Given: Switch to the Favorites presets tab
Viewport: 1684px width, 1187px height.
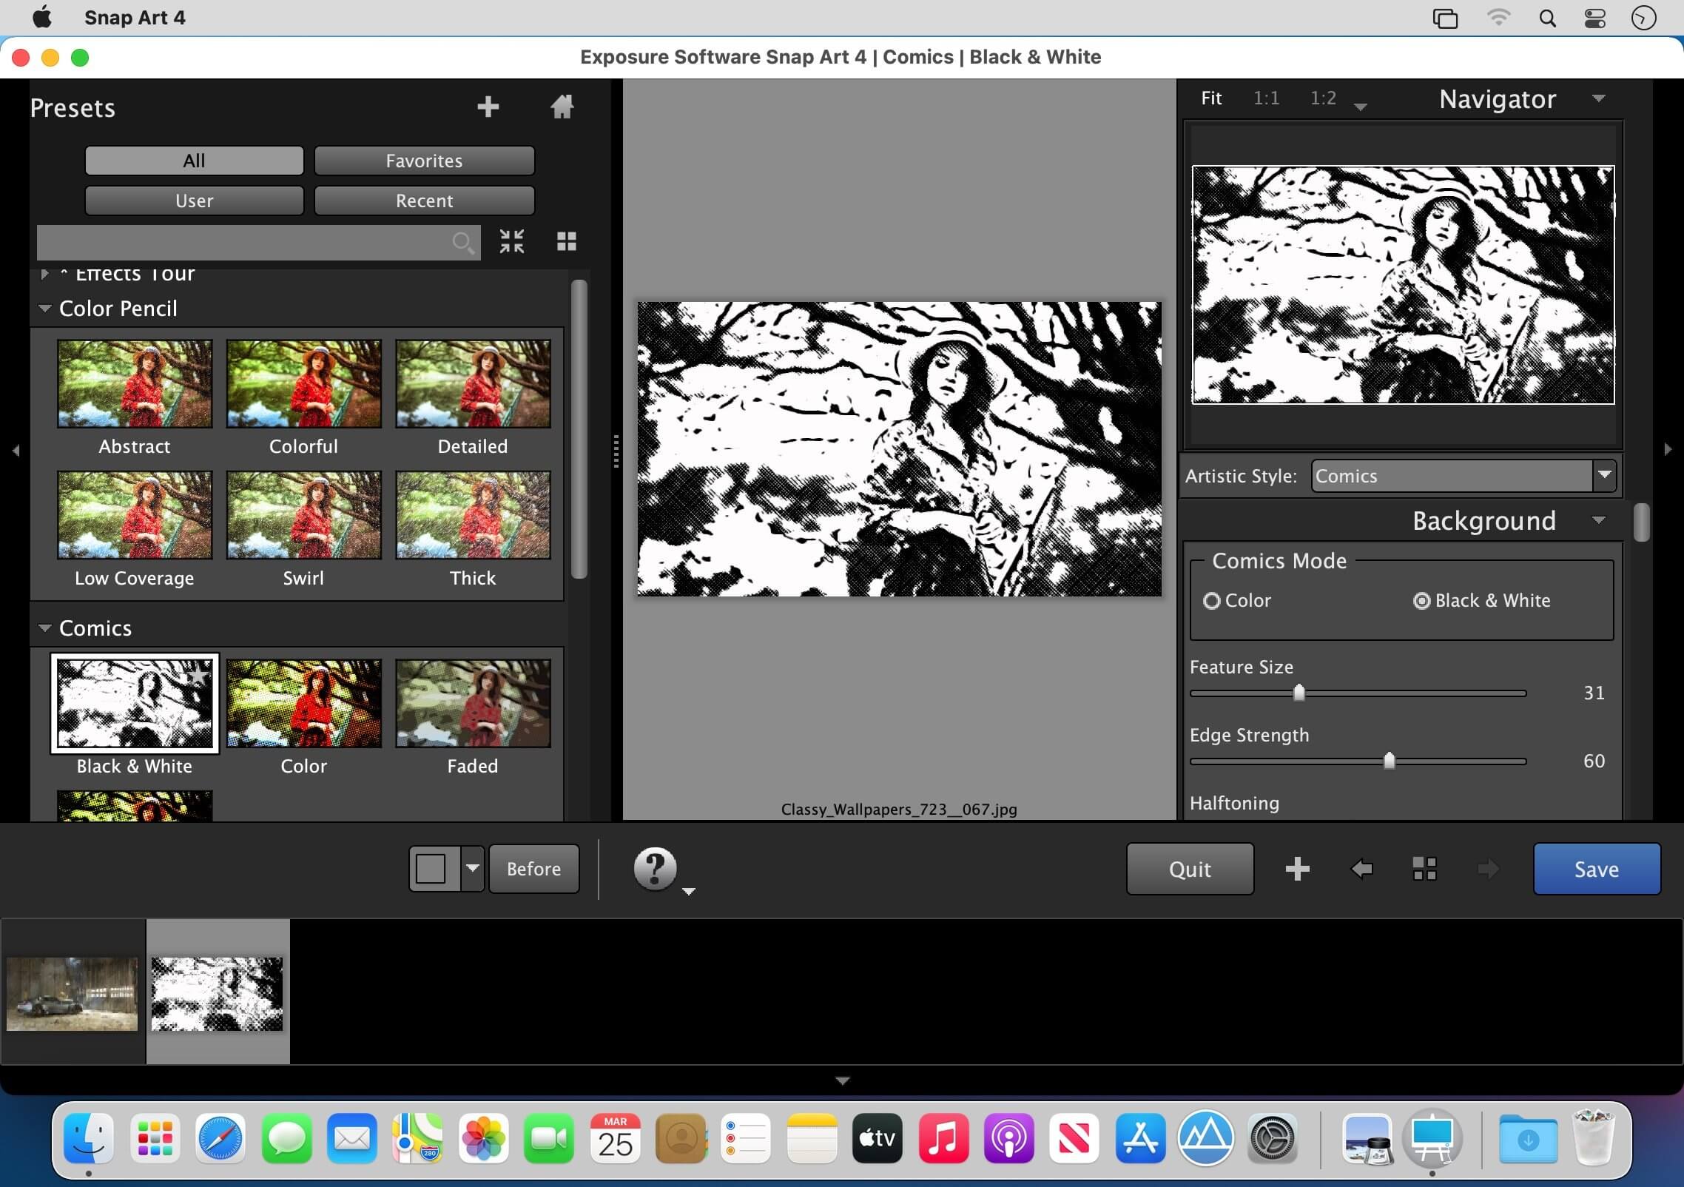Looking at the screenshot, I should pyautogui.click(x=424, y=161).
